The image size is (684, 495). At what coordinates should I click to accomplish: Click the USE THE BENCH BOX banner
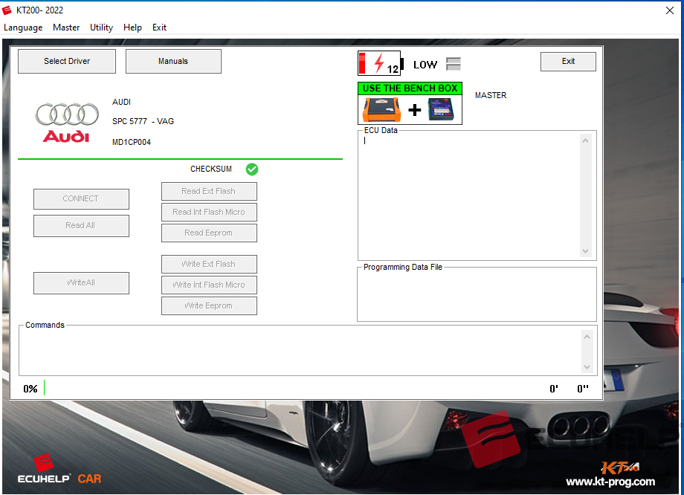[410, 88]
